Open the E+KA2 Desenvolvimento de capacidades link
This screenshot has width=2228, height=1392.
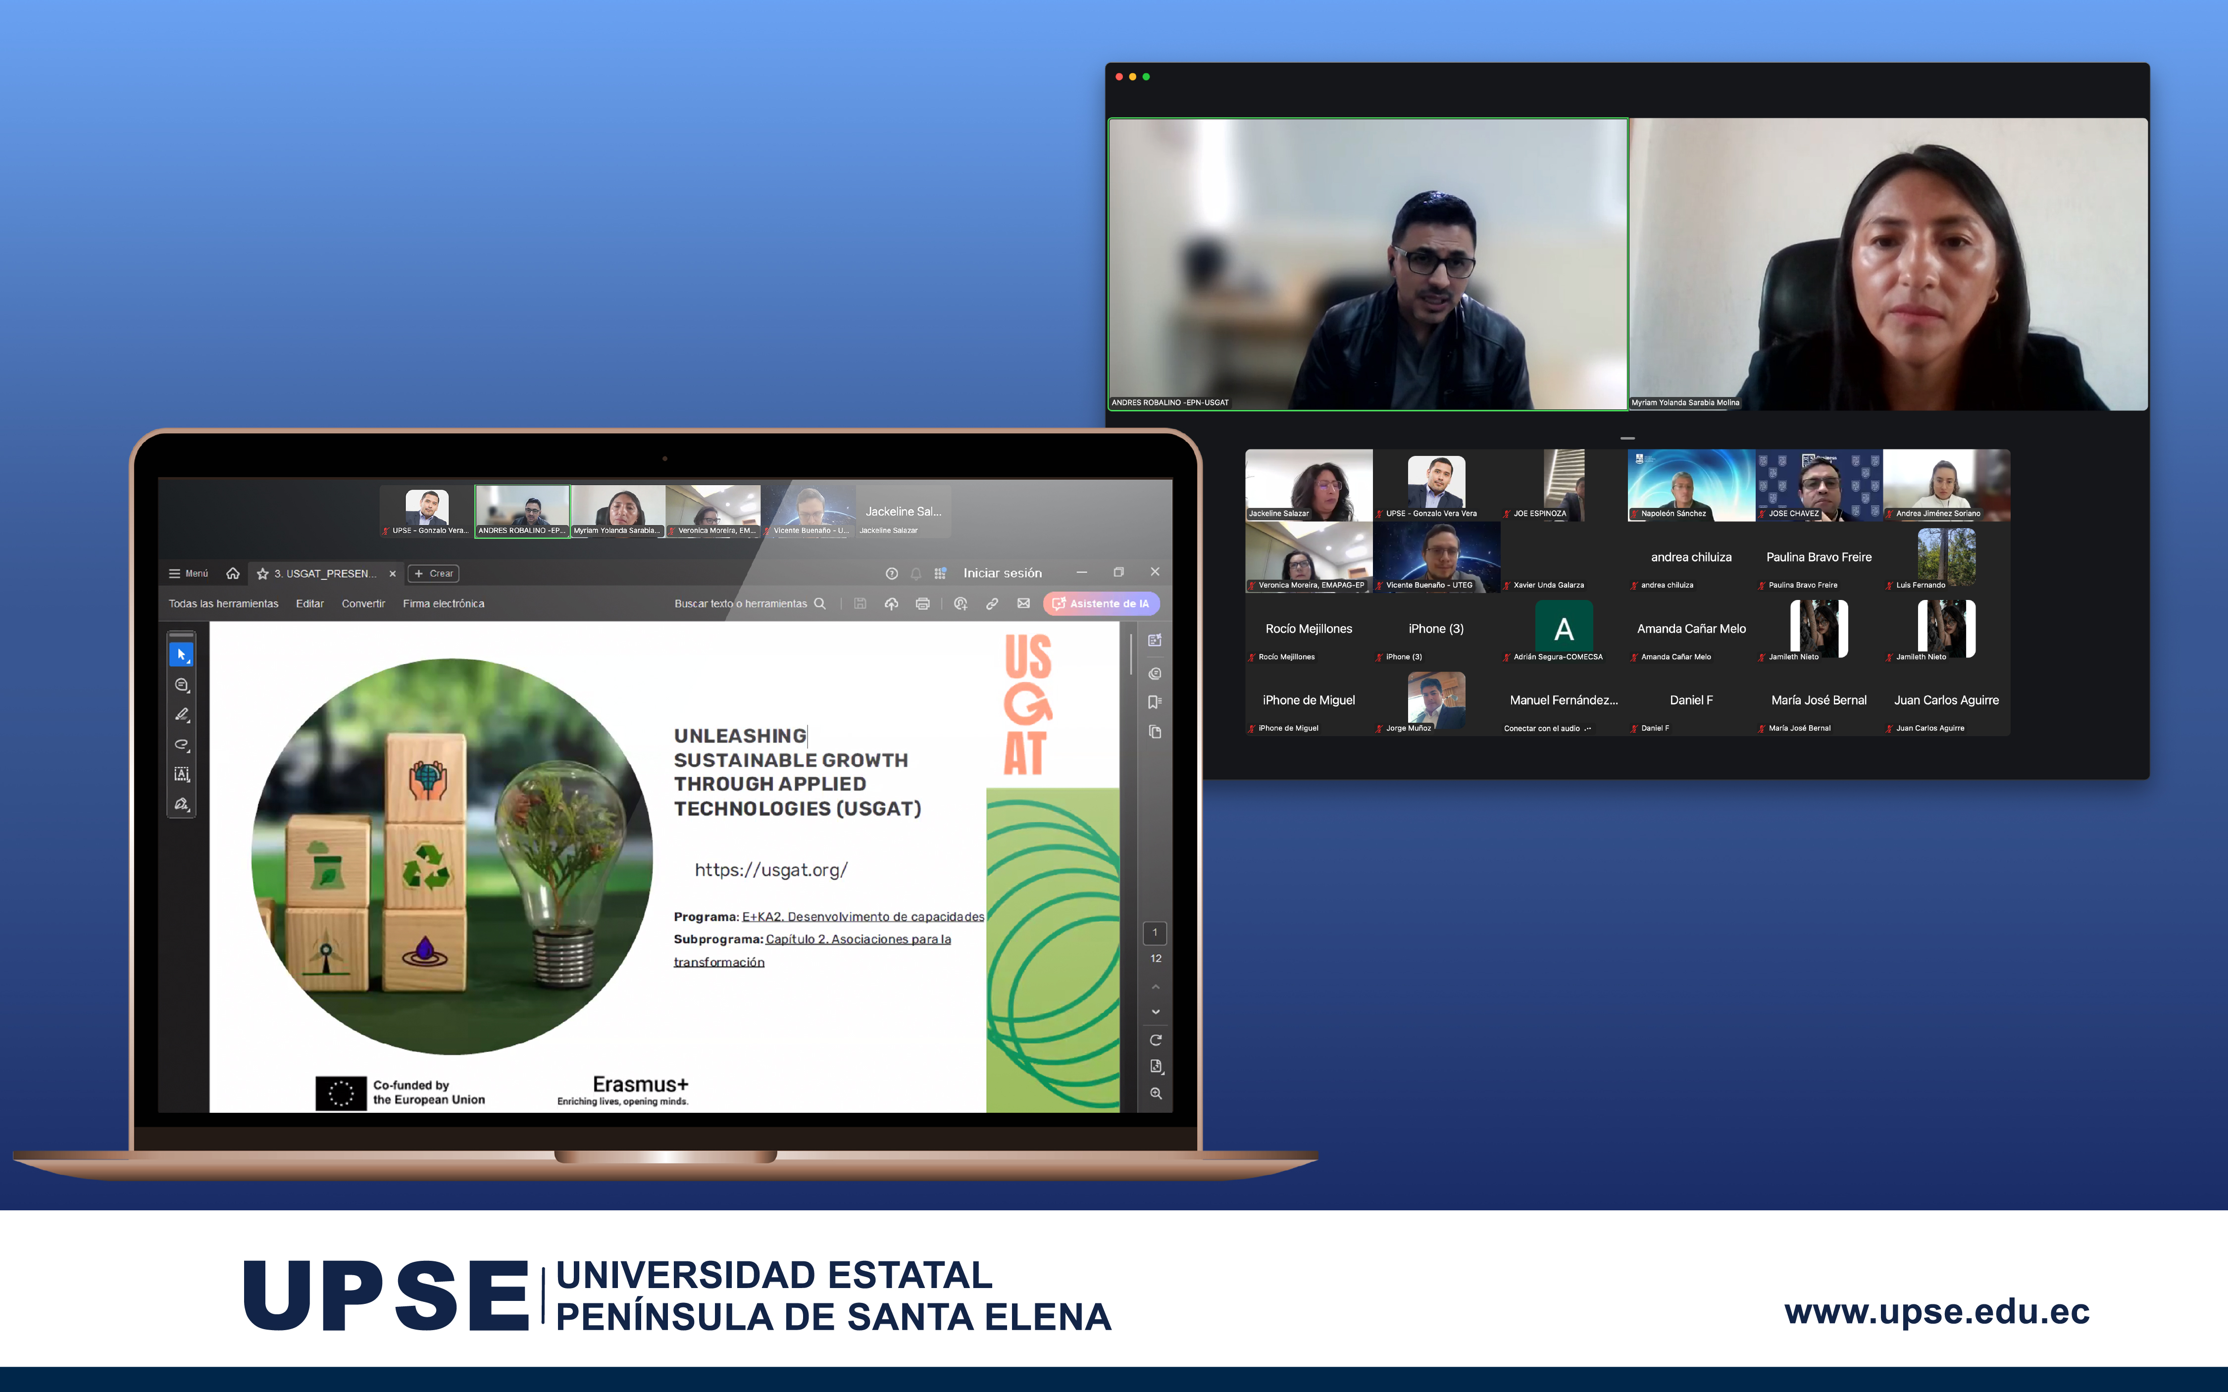point(862,917)
